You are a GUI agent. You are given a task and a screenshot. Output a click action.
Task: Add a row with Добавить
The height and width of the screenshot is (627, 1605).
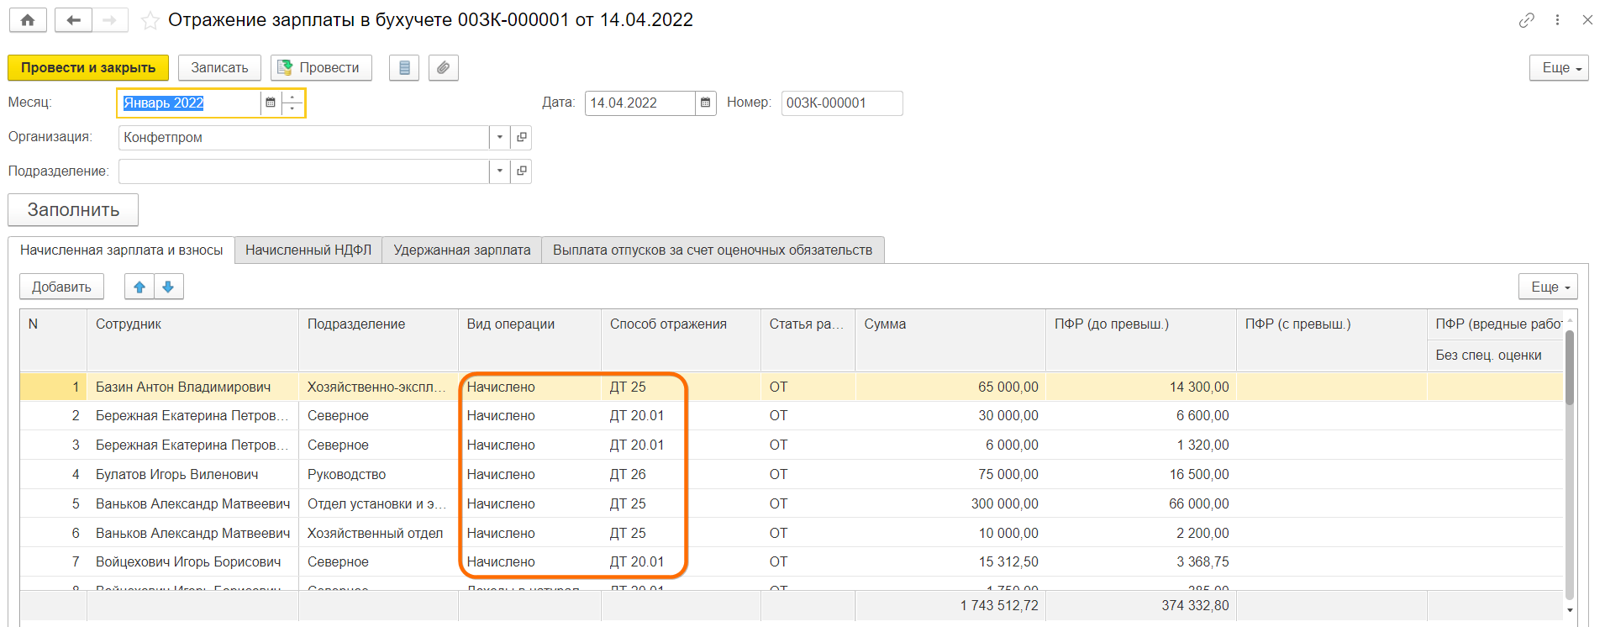pyautogui.click(x=61, y=287)
